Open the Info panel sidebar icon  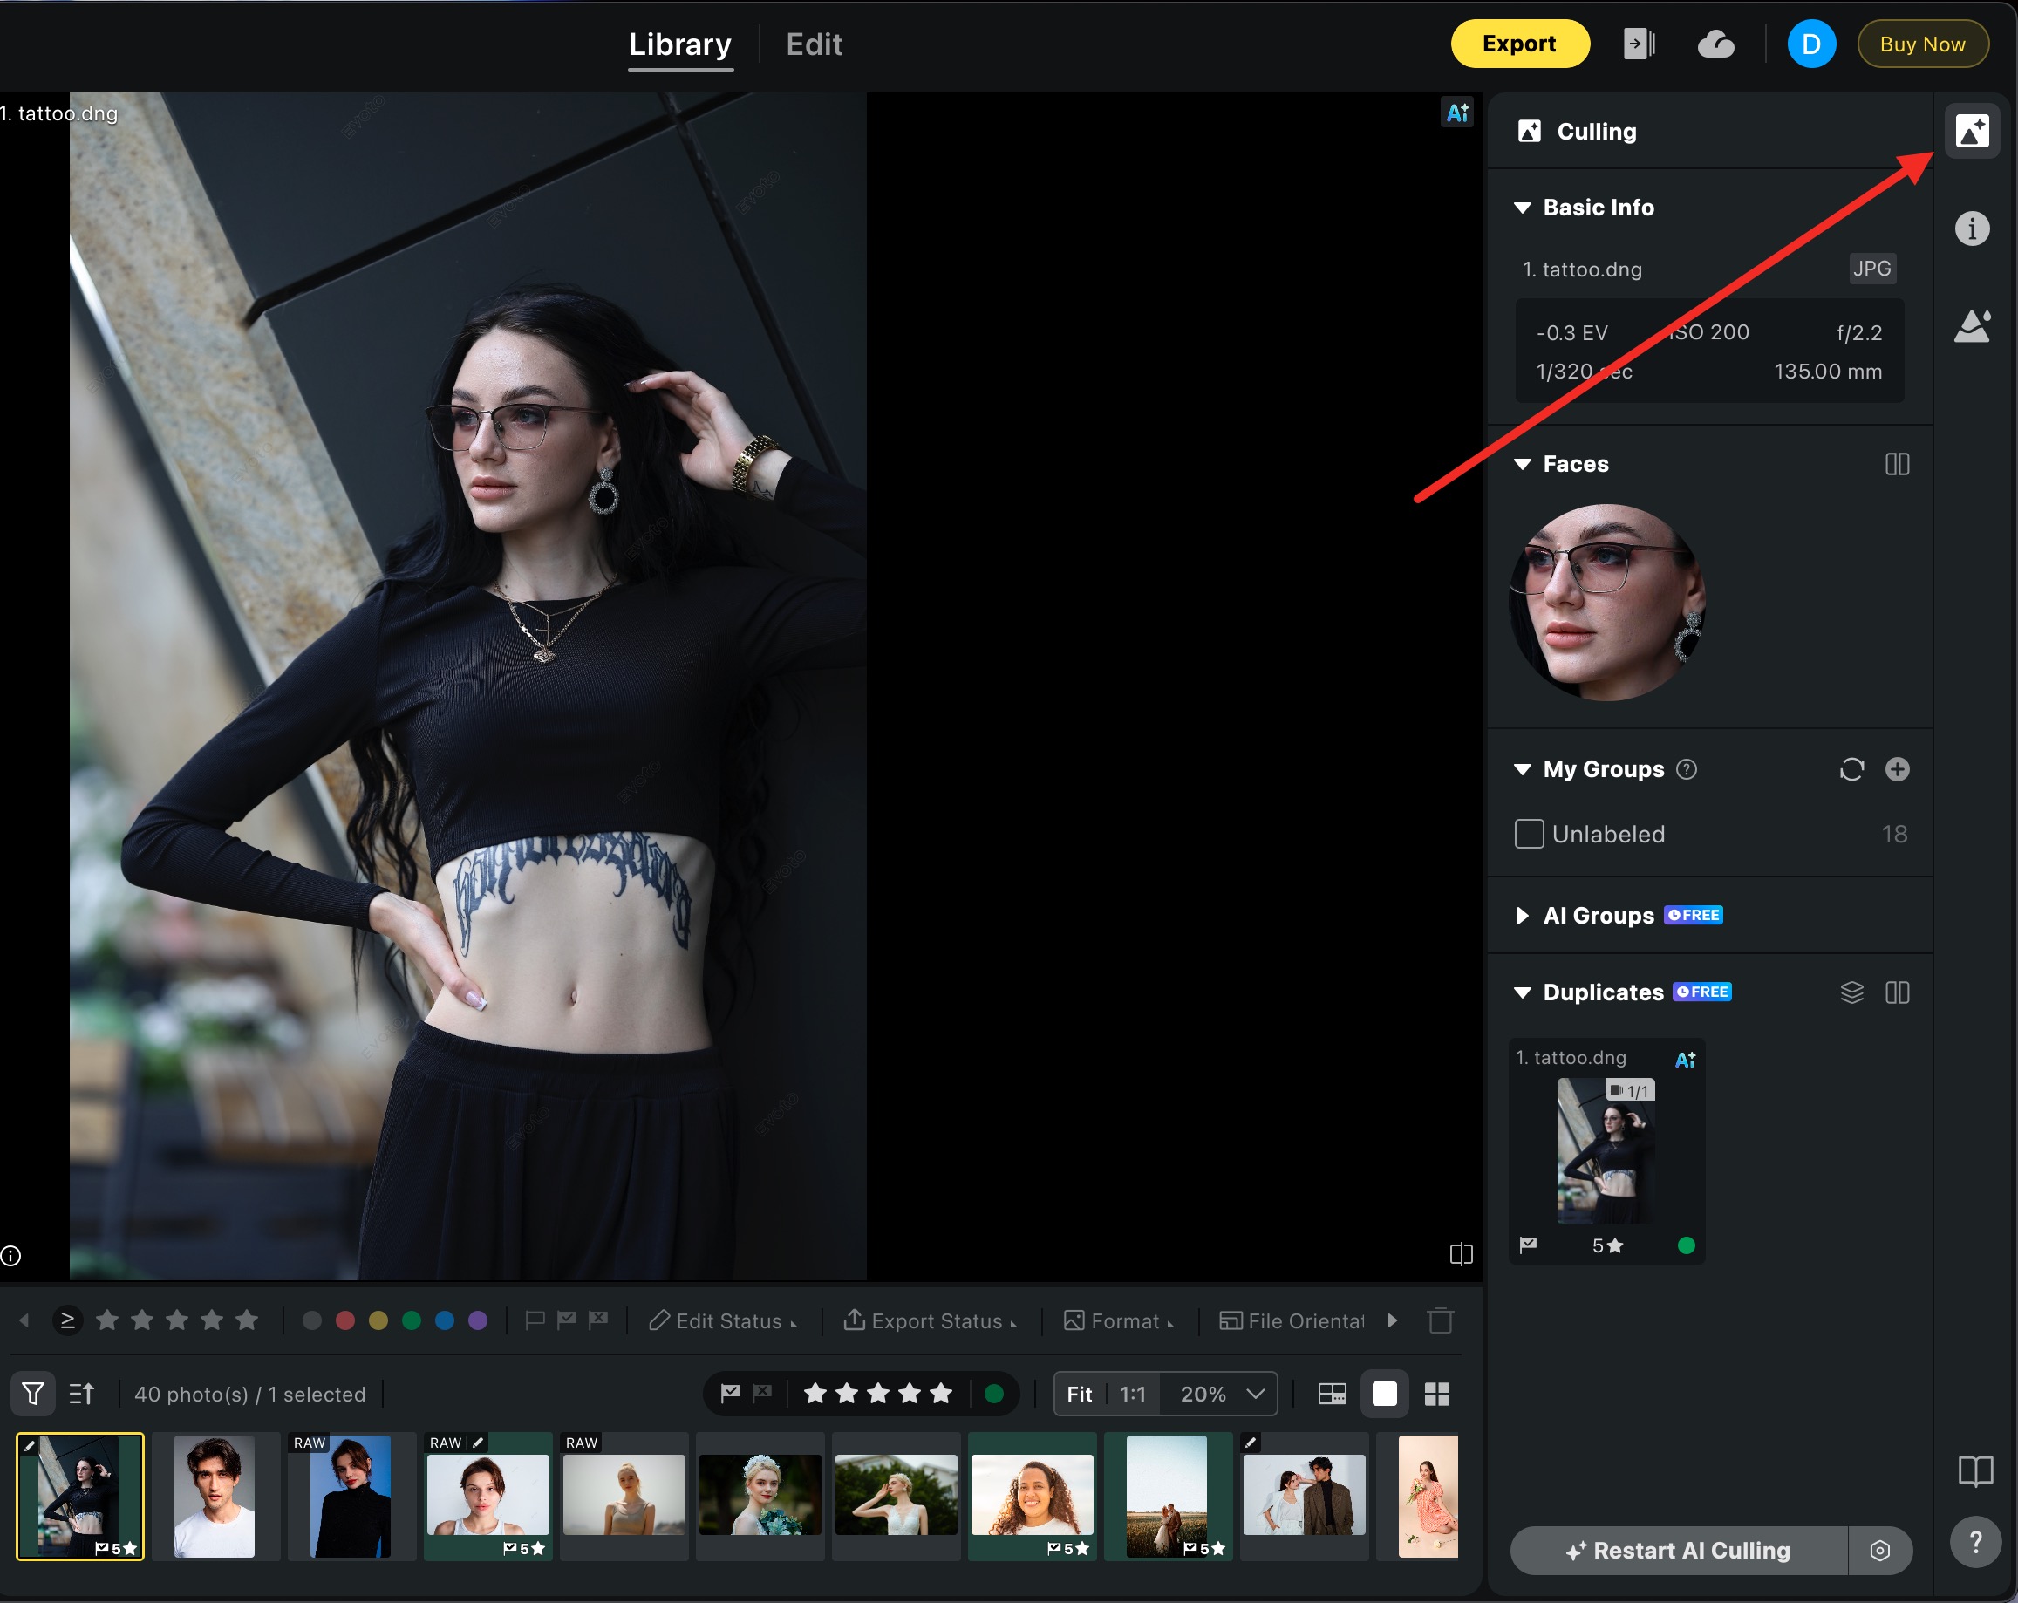pos(1971,229)
